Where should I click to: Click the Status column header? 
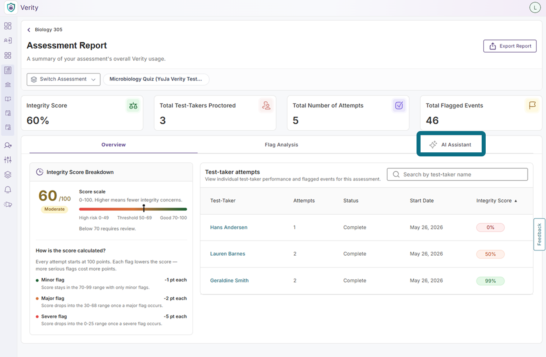coord(351,201)
